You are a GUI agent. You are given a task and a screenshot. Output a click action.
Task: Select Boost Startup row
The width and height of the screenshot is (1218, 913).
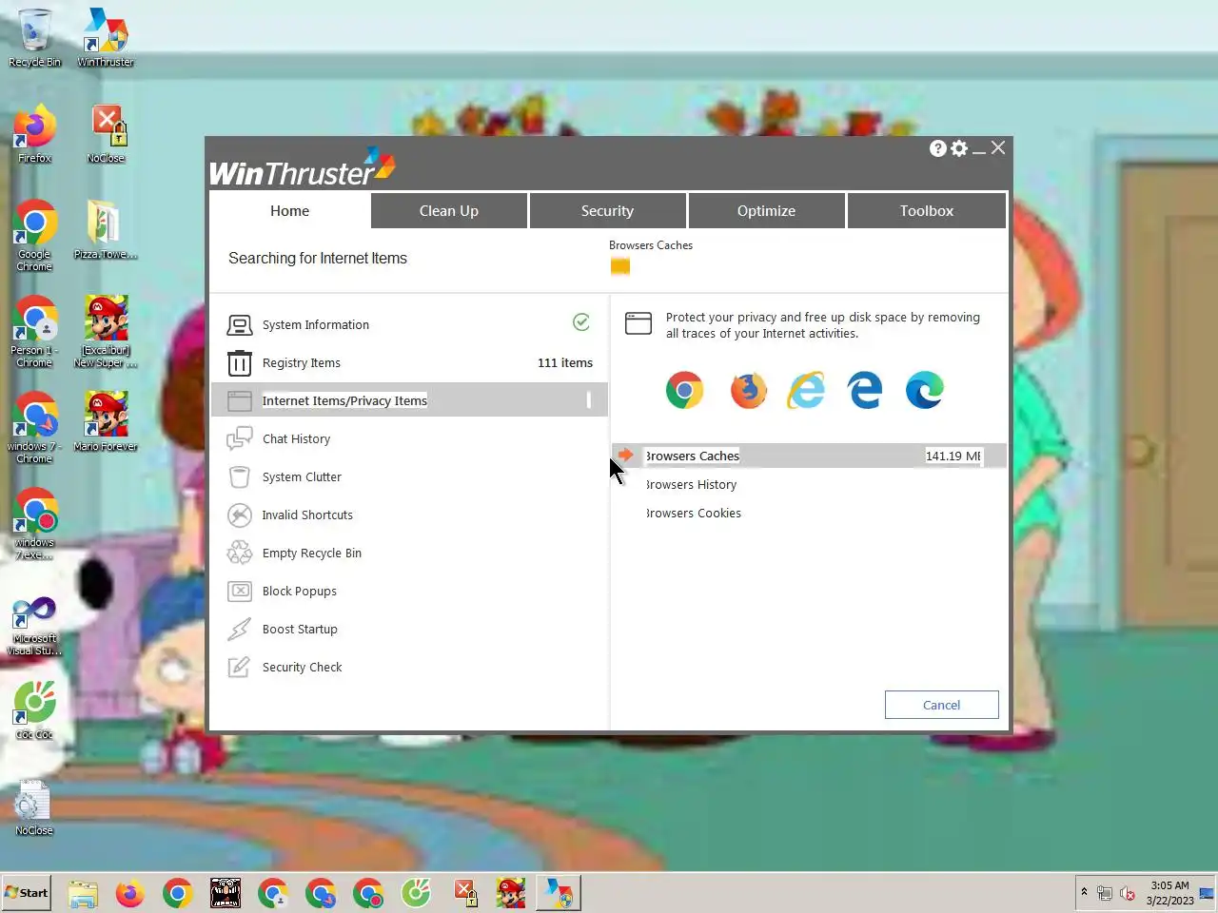coord(409,629)
